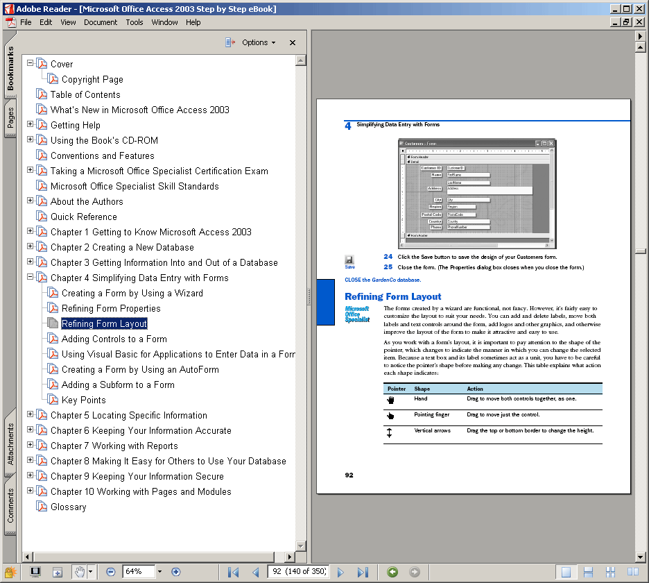Screen dimensions: 649x583
Task: Switch to the Attachments tab
Action: tap(10, 443)
